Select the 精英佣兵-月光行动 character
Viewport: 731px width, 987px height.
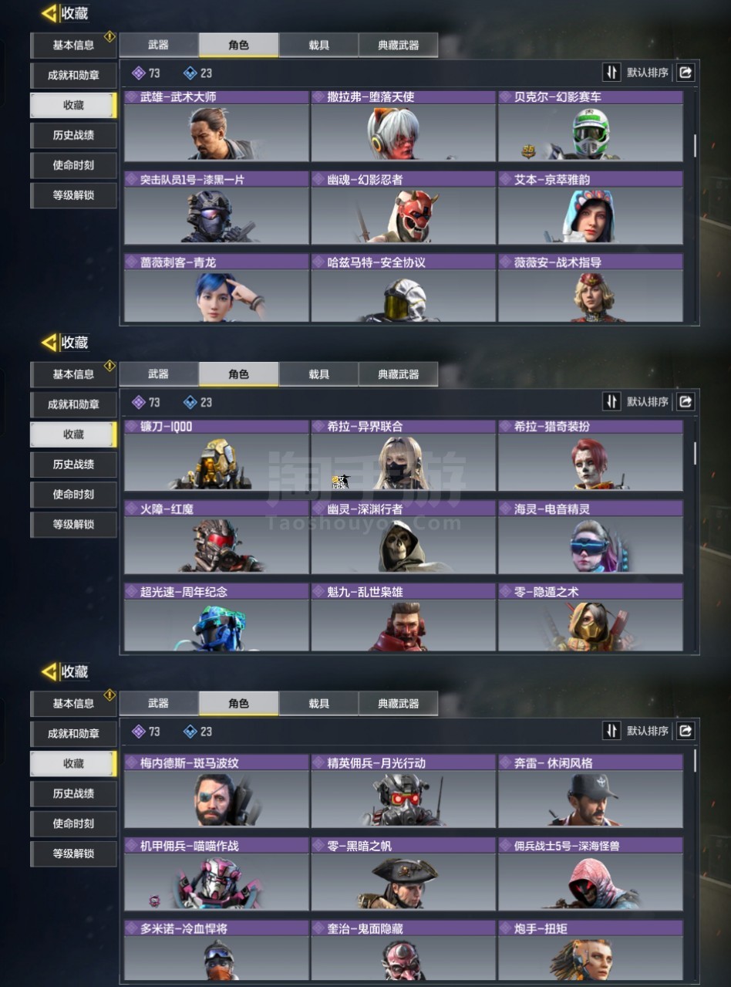(x=403, y=792)
